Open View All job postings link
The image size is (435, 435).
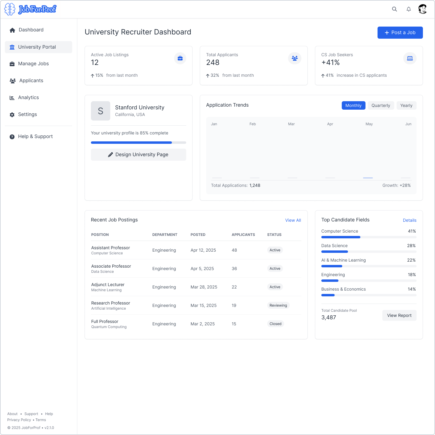pos(293,220)
